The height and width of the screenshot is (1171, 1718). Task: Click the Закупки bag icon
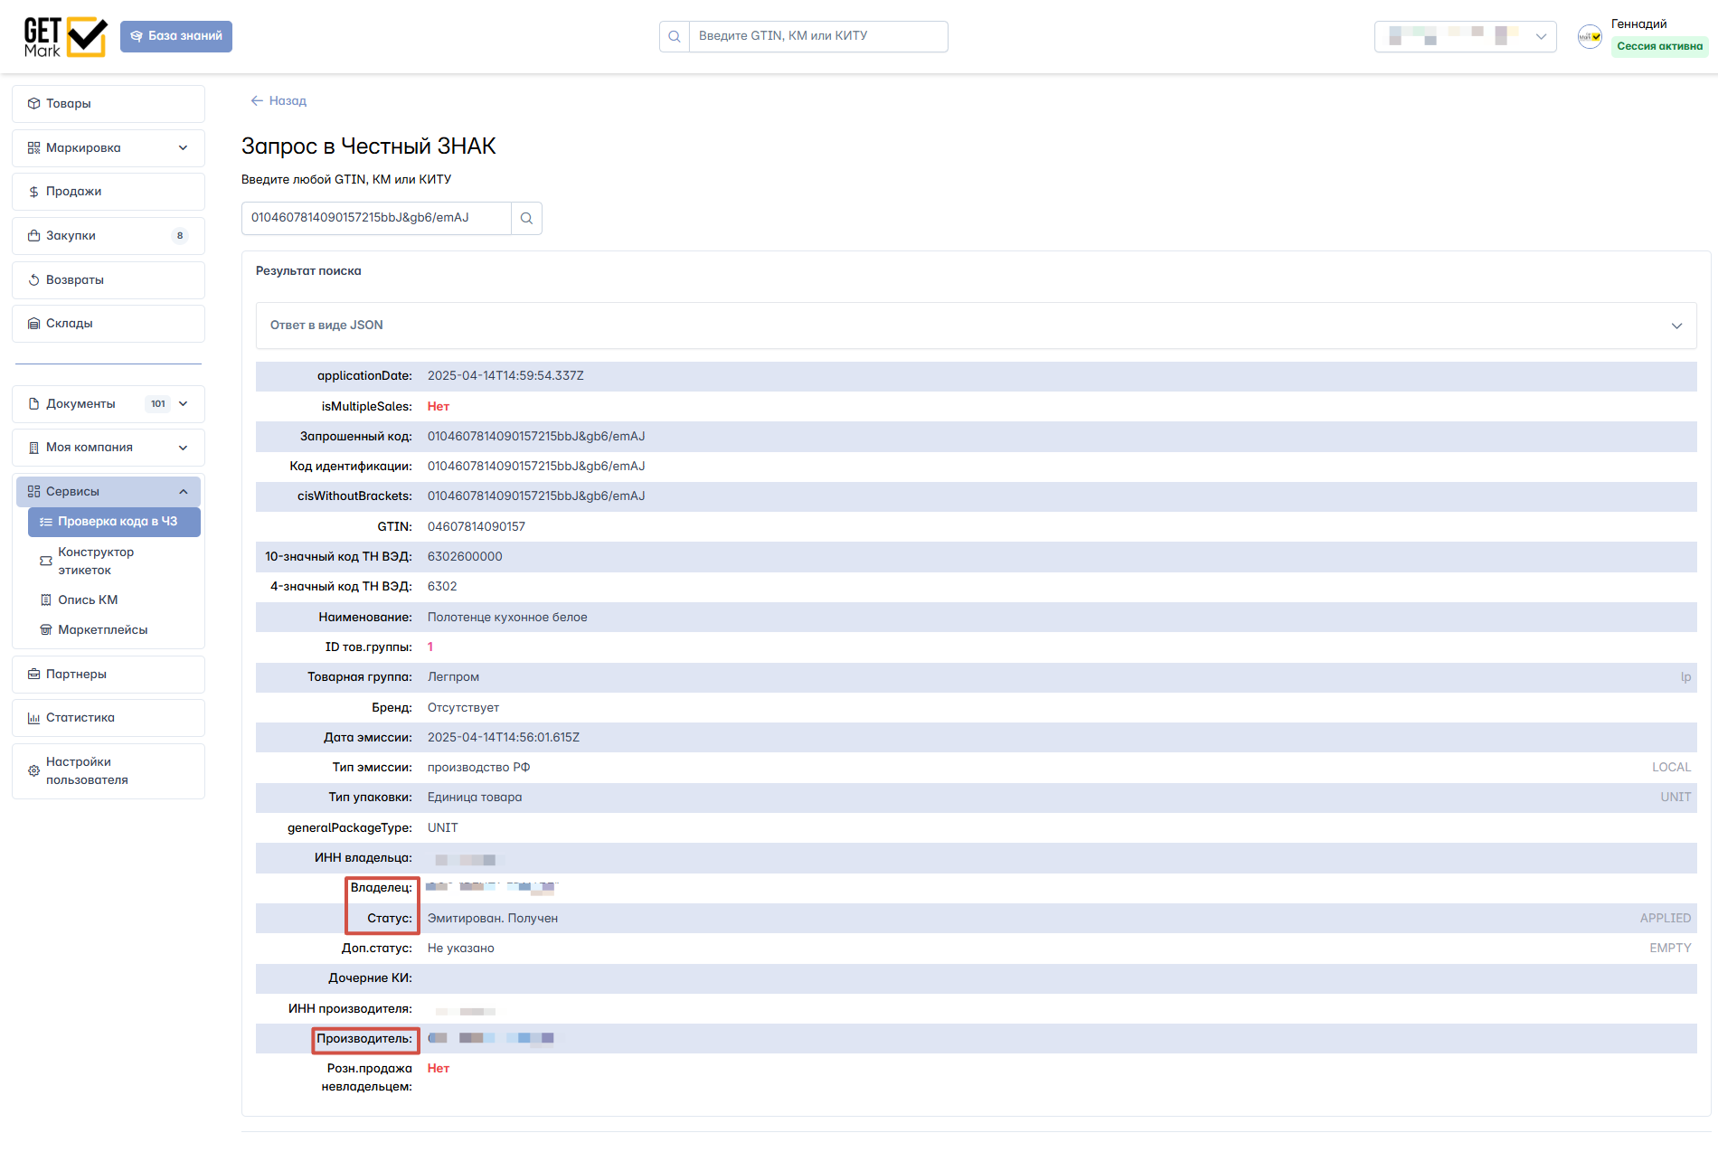point(34,236)
